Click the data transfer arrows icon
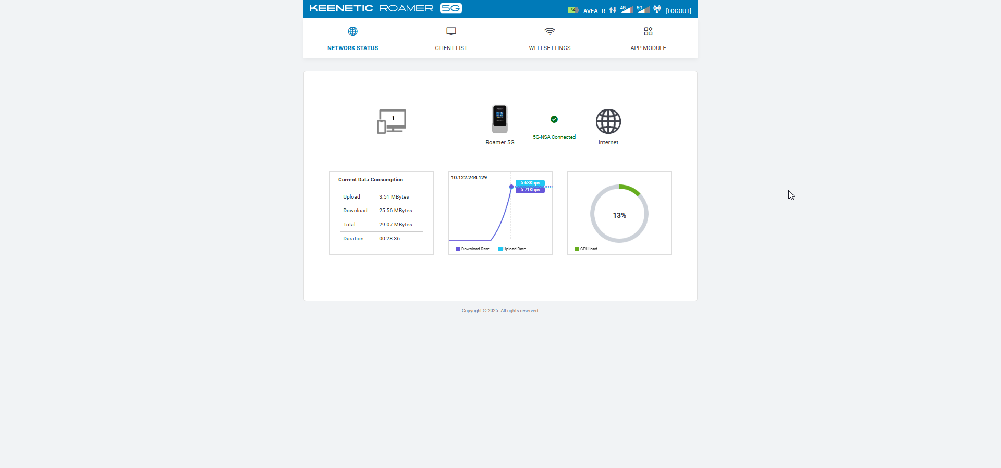This screenshot has height=468, width=1001. 613,10
